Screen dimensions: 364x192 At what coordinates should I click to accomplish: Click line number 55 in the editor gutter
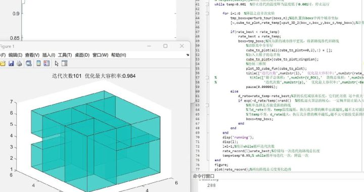198,68
